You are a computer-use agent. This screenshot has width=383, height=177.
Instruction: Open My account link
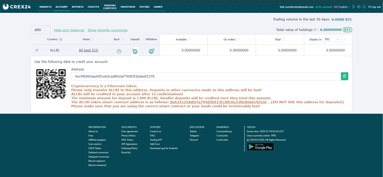point(324,7)
